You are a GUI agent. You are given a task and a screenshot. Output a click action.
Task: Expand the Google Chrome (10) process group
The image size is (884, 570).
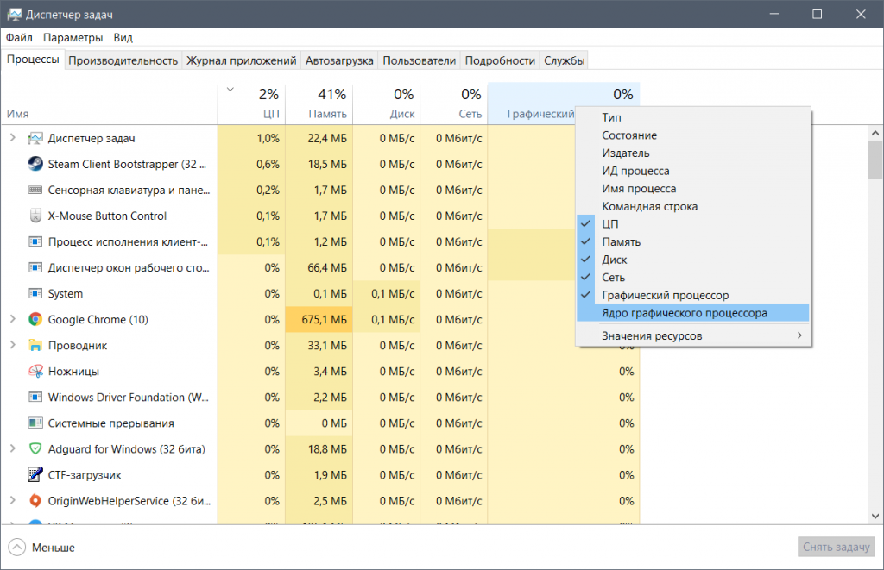12,319
